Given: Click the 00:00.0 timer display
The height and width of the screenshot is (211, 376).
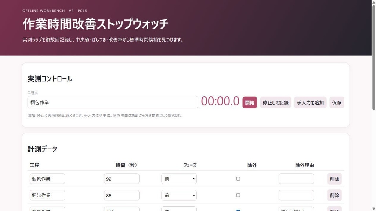Looking at the screenshot, I should coord(220,101).
